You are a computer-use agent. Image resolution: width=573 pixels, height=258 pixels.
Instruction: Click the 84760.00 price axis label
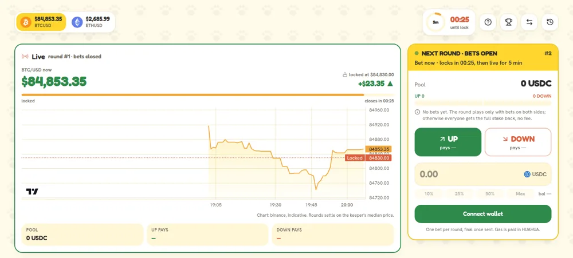point(379,183)
